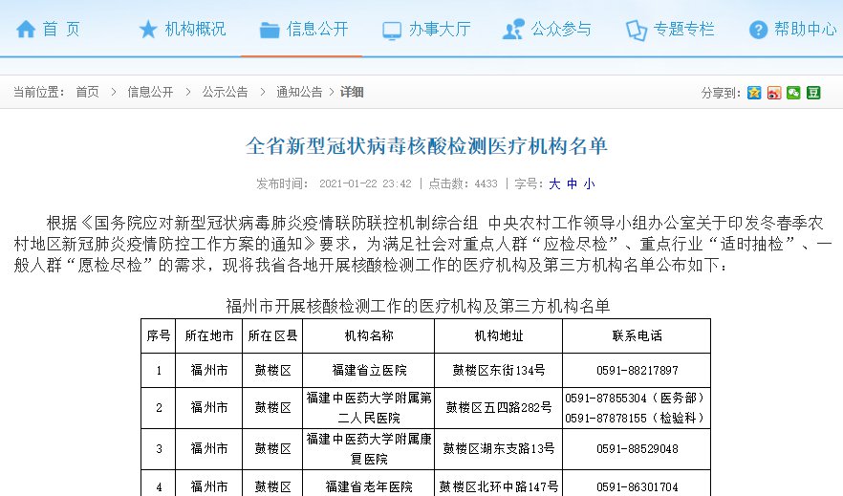Screen dimensions: 843x496
Task: Click the 序号 column header
Action: click(158, 335)
